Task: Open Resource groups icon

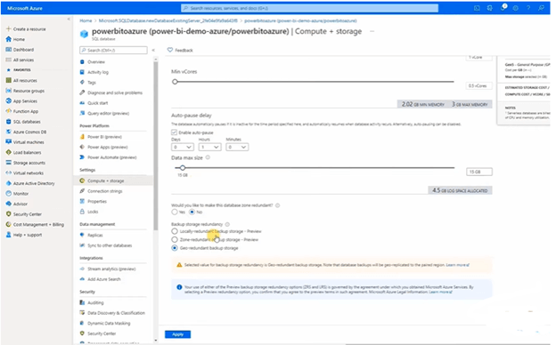Action: pos(9,91)
